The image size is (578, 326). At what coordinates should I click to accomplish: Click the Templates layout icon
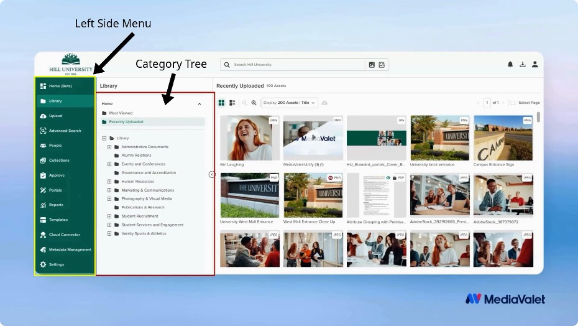(x=43, y=220)
